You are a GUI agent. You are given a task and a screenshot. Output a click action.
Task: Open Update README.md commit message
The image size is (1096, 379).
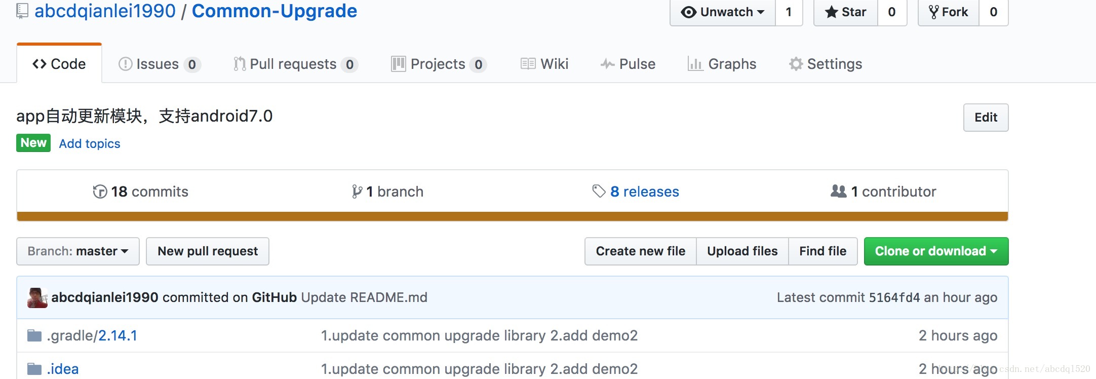point(364,297)
